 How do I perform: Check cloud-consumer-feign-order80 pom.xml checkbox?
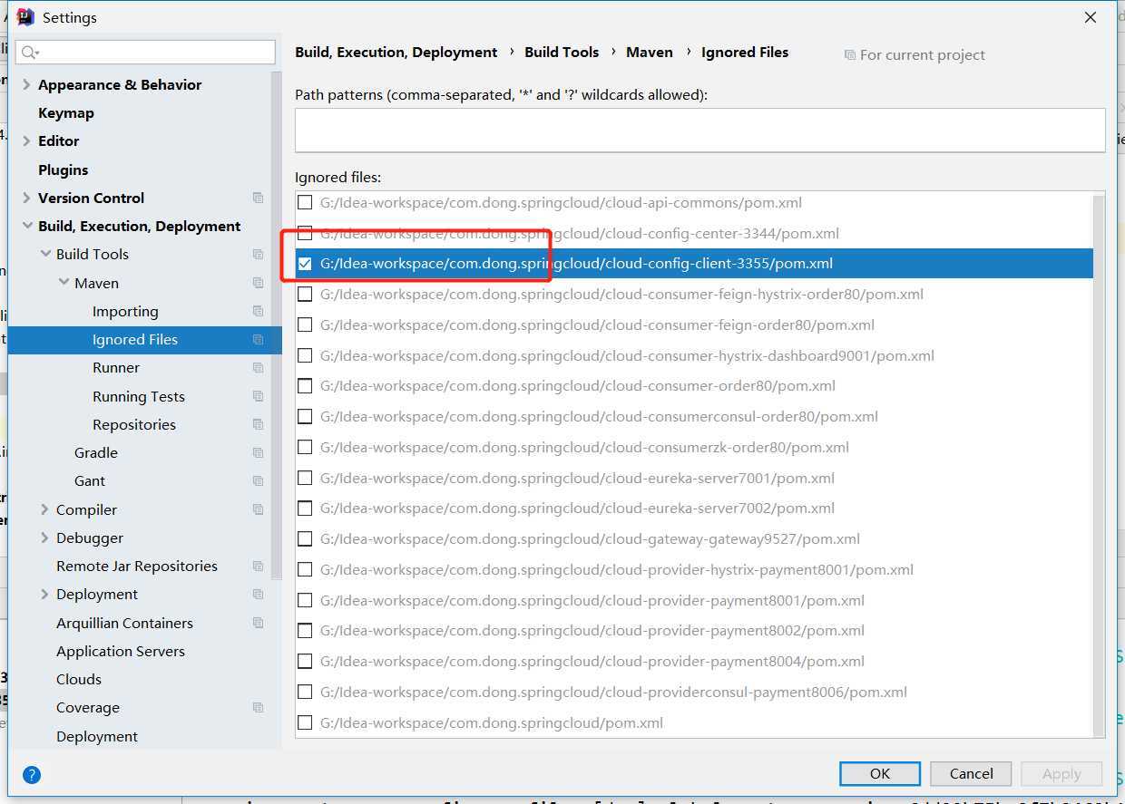(305, 325)
